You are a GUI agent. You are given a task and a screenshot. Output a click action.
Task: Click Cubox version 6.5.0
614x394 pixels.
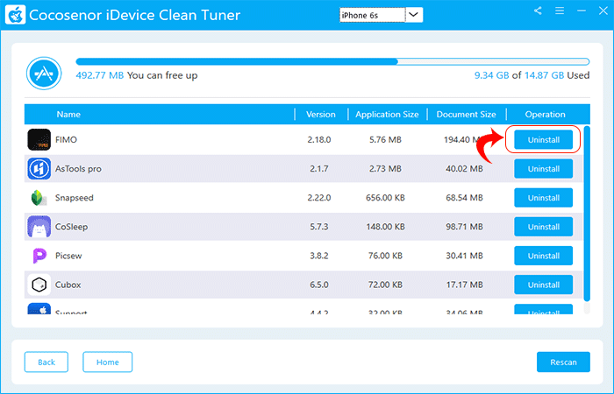click(x=319, y=285)
